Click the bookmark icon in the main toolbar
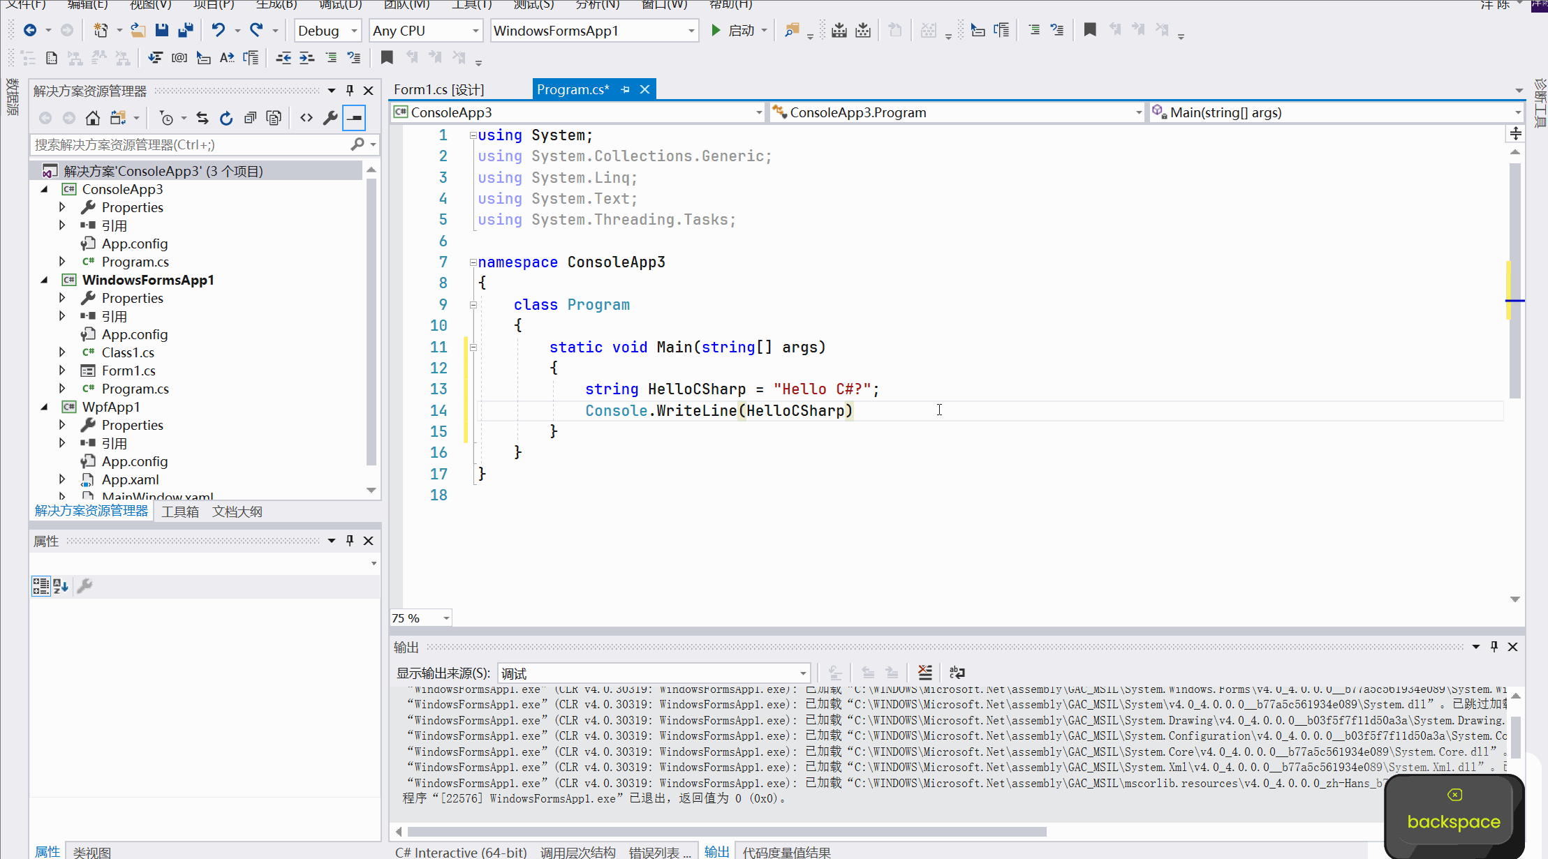1548x859 pixels. tap(1089, 30)
